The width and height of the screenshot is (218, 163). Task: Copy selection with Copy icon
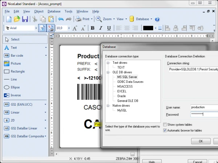pyautogui.click(x=43, y=19)
